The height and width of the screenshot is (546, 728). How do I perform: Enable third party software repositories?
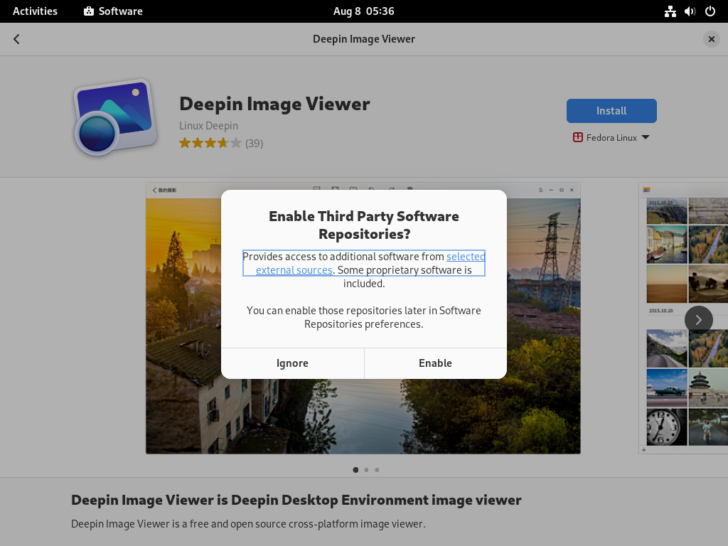(436, 363)
